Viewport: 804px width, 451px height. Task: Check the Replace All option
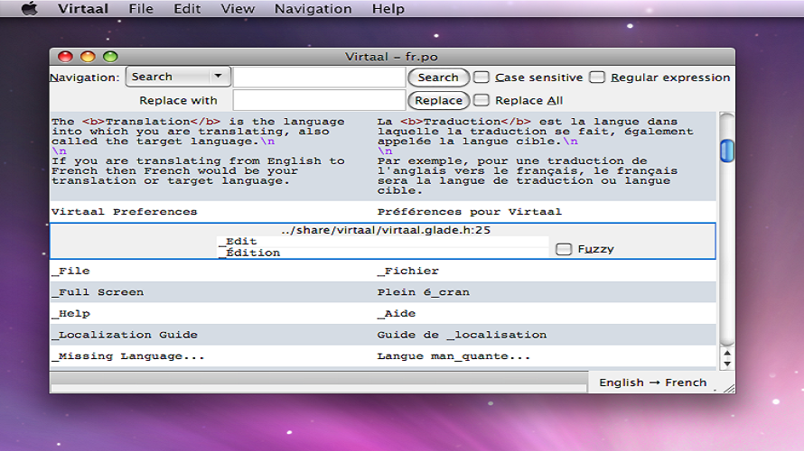[481, 100]
